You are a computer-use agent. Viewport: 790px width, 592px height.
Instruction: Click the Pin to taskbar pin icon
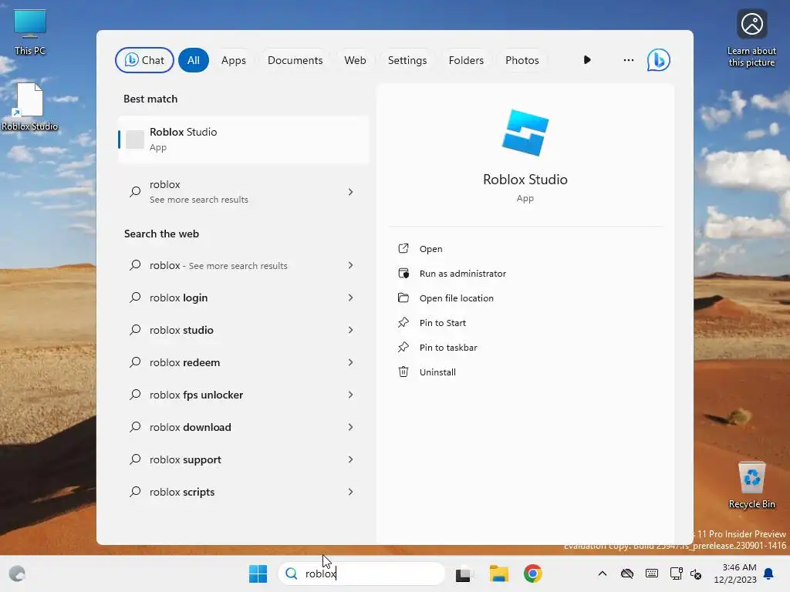pos(403,347)
